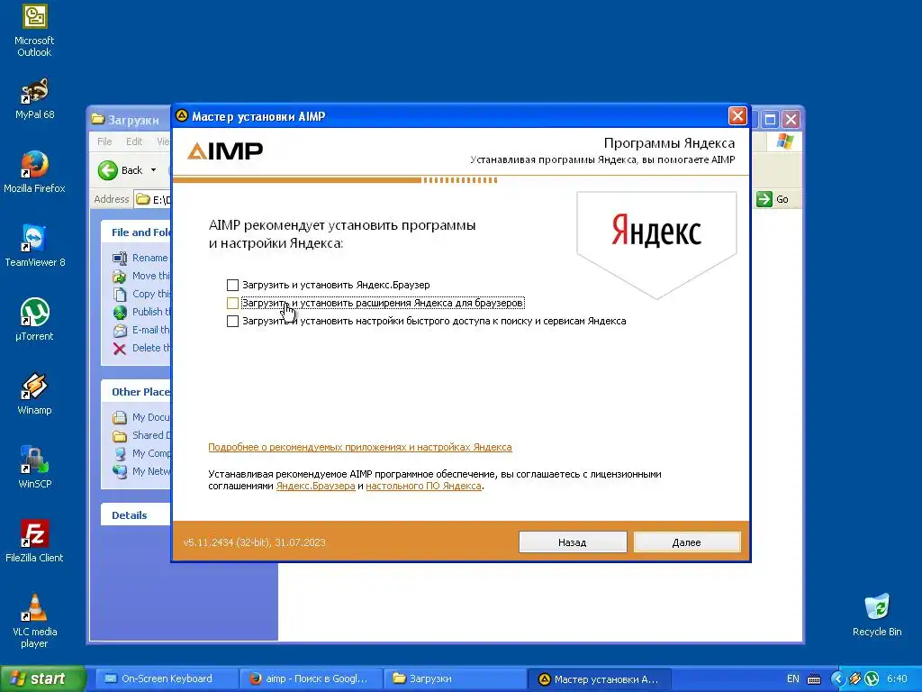This screenshot has height=692, width=922.
Task: Check the Yandex quick access settings checkbox
Action: coord(233,322)
